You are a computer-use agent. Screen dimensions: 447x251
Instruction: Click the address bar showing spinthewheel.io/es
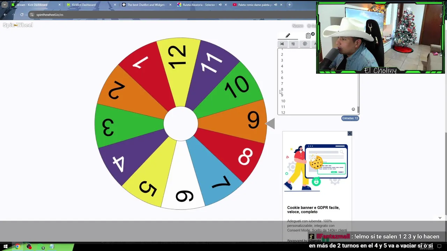(171, 15)
